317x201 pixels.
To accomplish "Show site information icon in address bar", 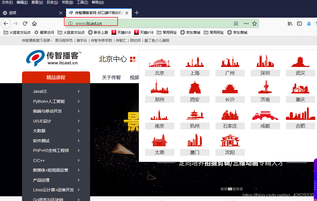I will pyautogui.click(x=70, y=24).
